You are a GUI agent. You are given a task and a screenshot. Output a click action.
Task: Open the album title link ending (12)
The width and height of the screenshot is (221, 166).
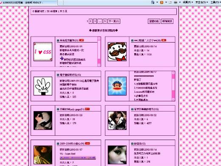point(140,144)
